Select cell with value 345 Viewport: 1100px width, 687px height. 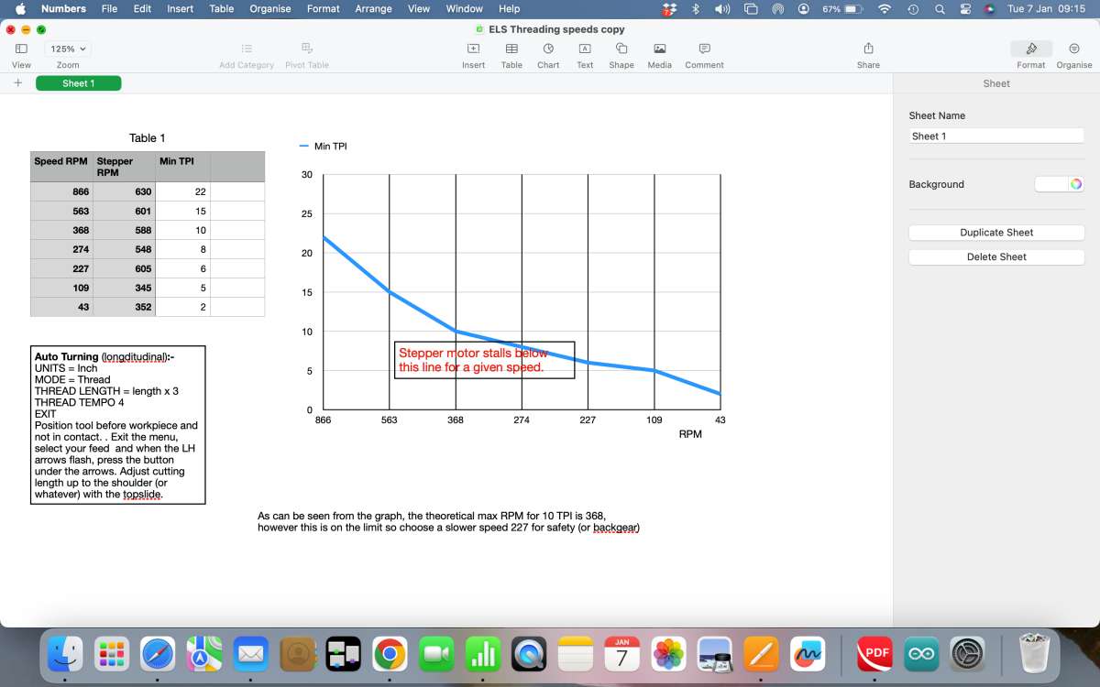pos(124,288)
